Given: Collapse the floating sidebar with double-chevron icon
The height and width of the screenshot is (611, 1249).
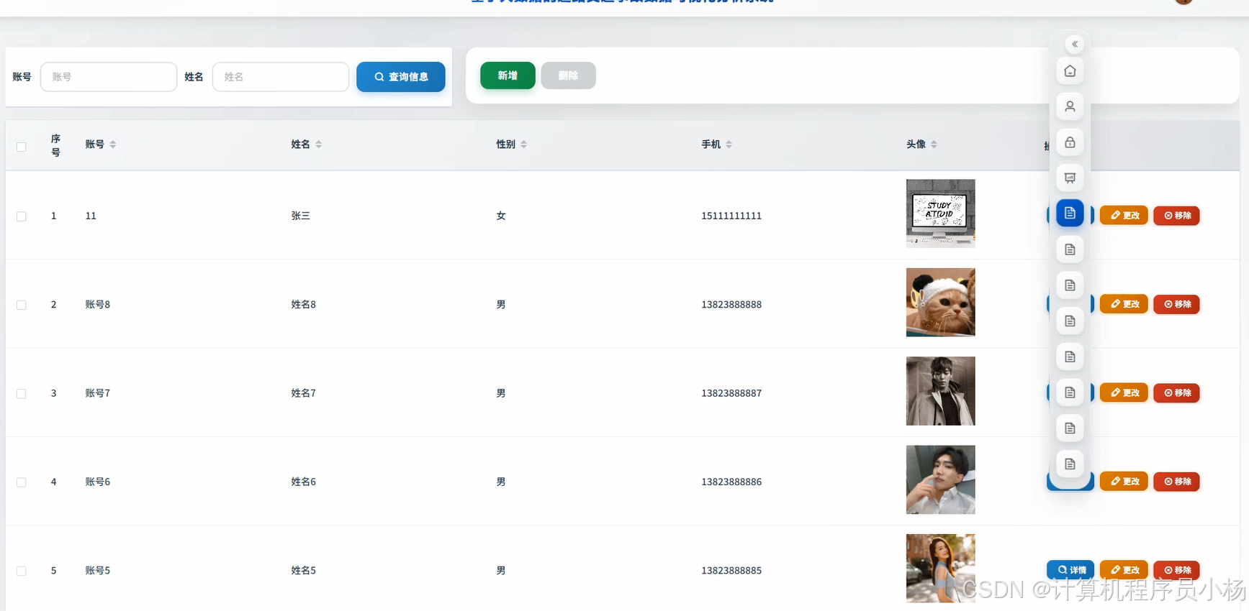Looking at the screenshot, I should pos(1074,45).
